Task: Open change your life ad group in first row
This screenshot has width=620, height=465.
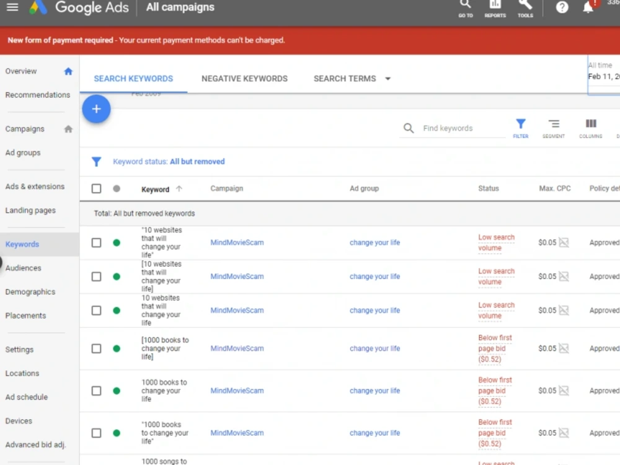Action: [x=374, y=243]
